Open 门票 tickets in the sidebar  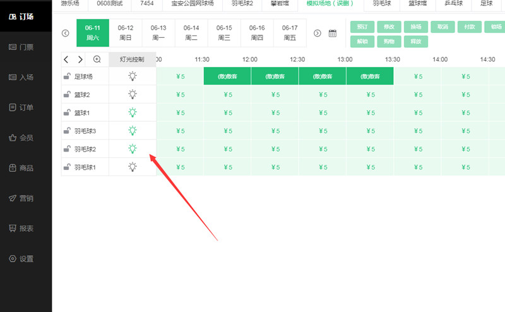[x=26, y=47]
